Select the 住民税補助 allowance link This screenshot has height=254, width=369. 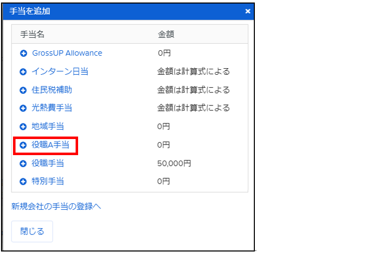pos(52,90)
